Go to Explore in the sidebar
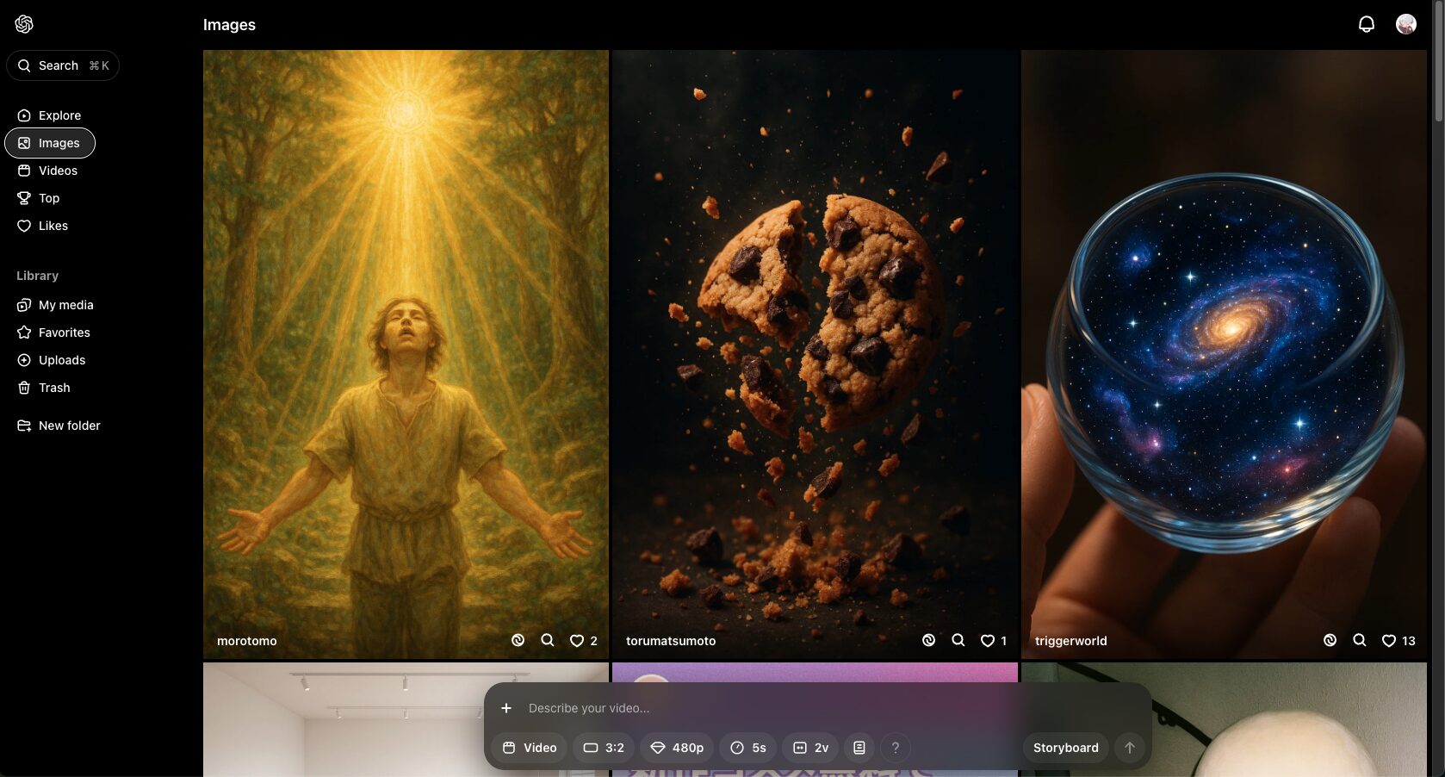This screenshot has width=1445, height=777. (49, 115)
